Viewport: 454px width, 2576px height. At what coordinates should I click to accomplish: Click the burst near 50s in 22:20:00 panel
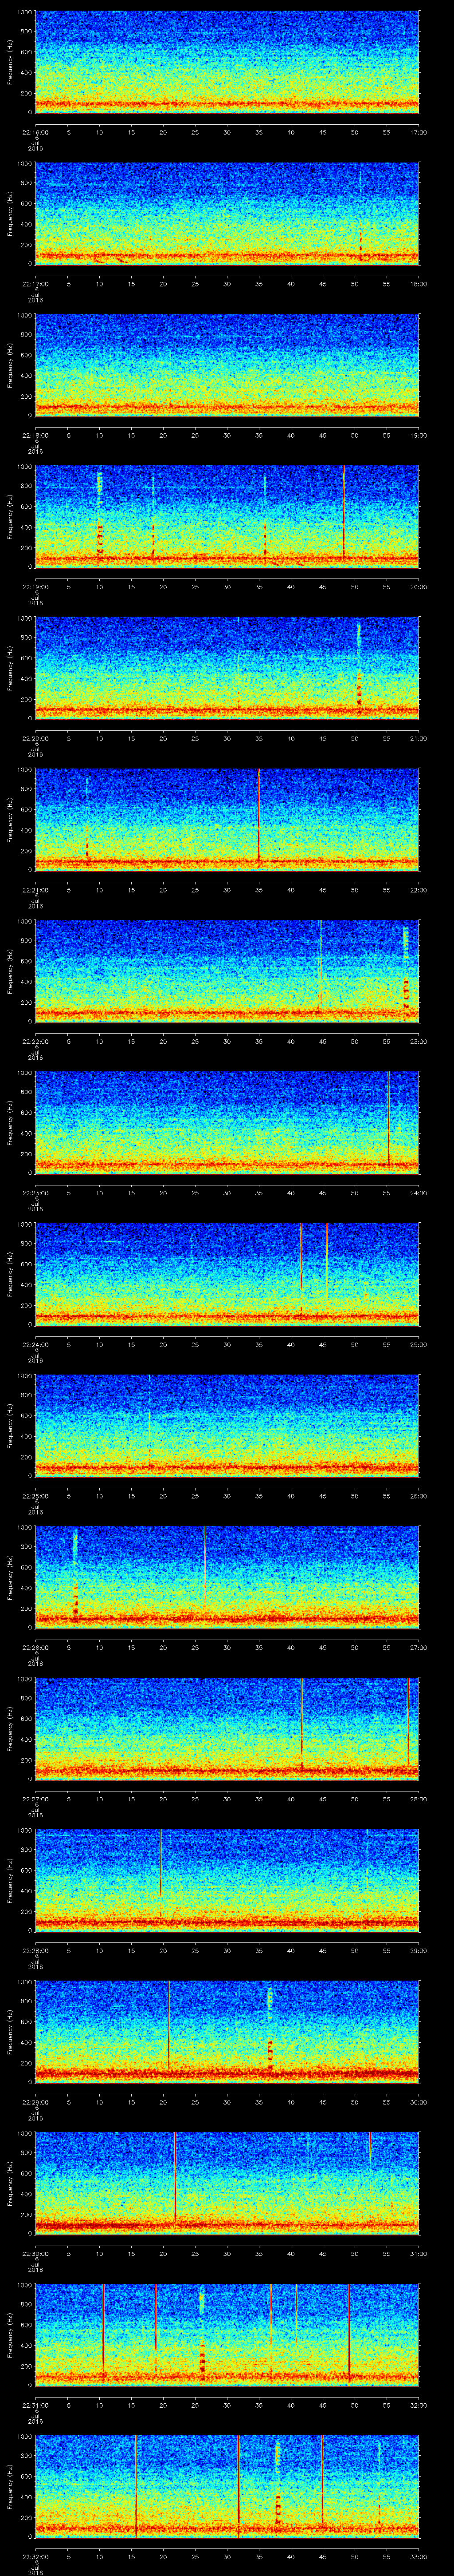pos(358,668)
